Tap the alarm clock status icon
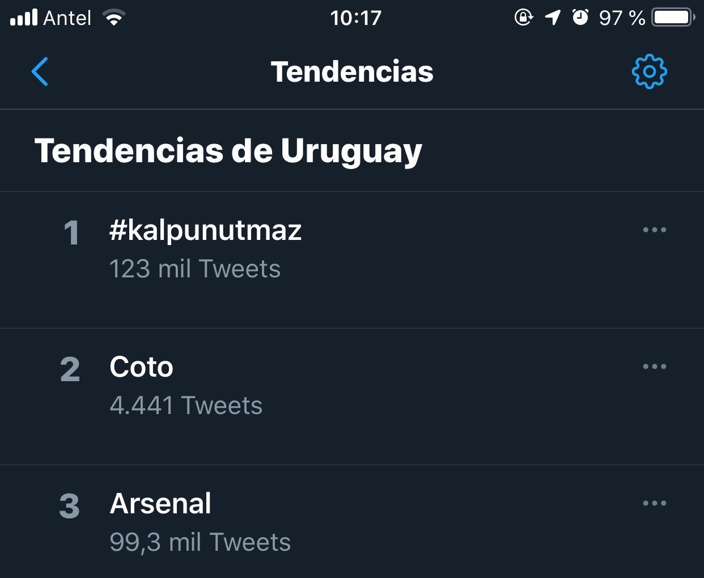Image resolution: width=704 pixels, height=578 pixels. tap(580, 18)
